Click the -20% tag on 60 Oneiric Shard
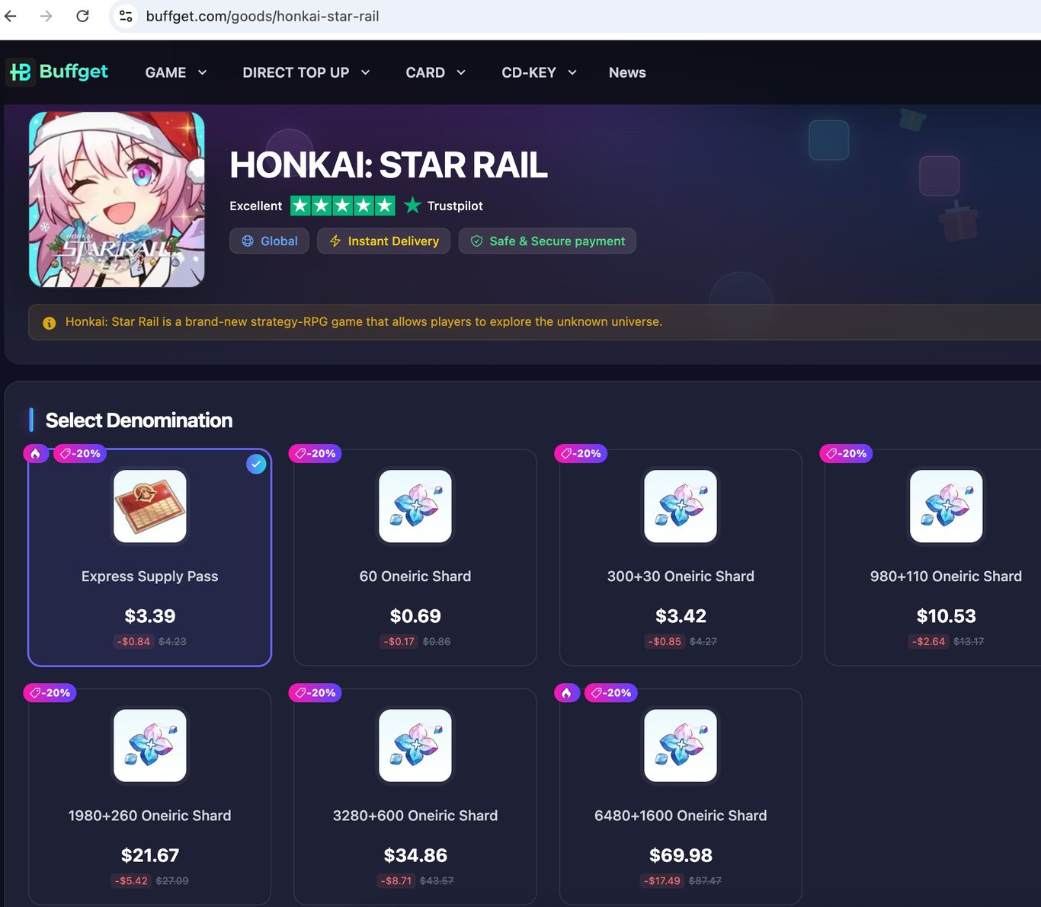This screenshot has width=1041, height=907. point(316,454)
